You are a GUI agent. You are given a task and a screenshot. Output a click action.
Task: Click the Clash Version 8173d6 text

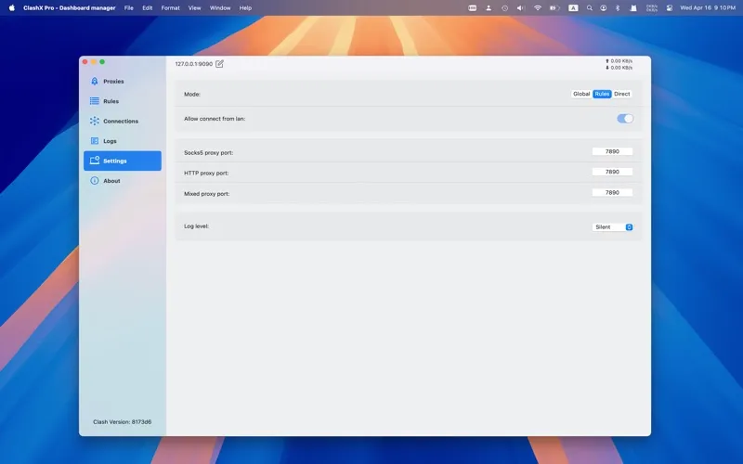pos(123,422)
